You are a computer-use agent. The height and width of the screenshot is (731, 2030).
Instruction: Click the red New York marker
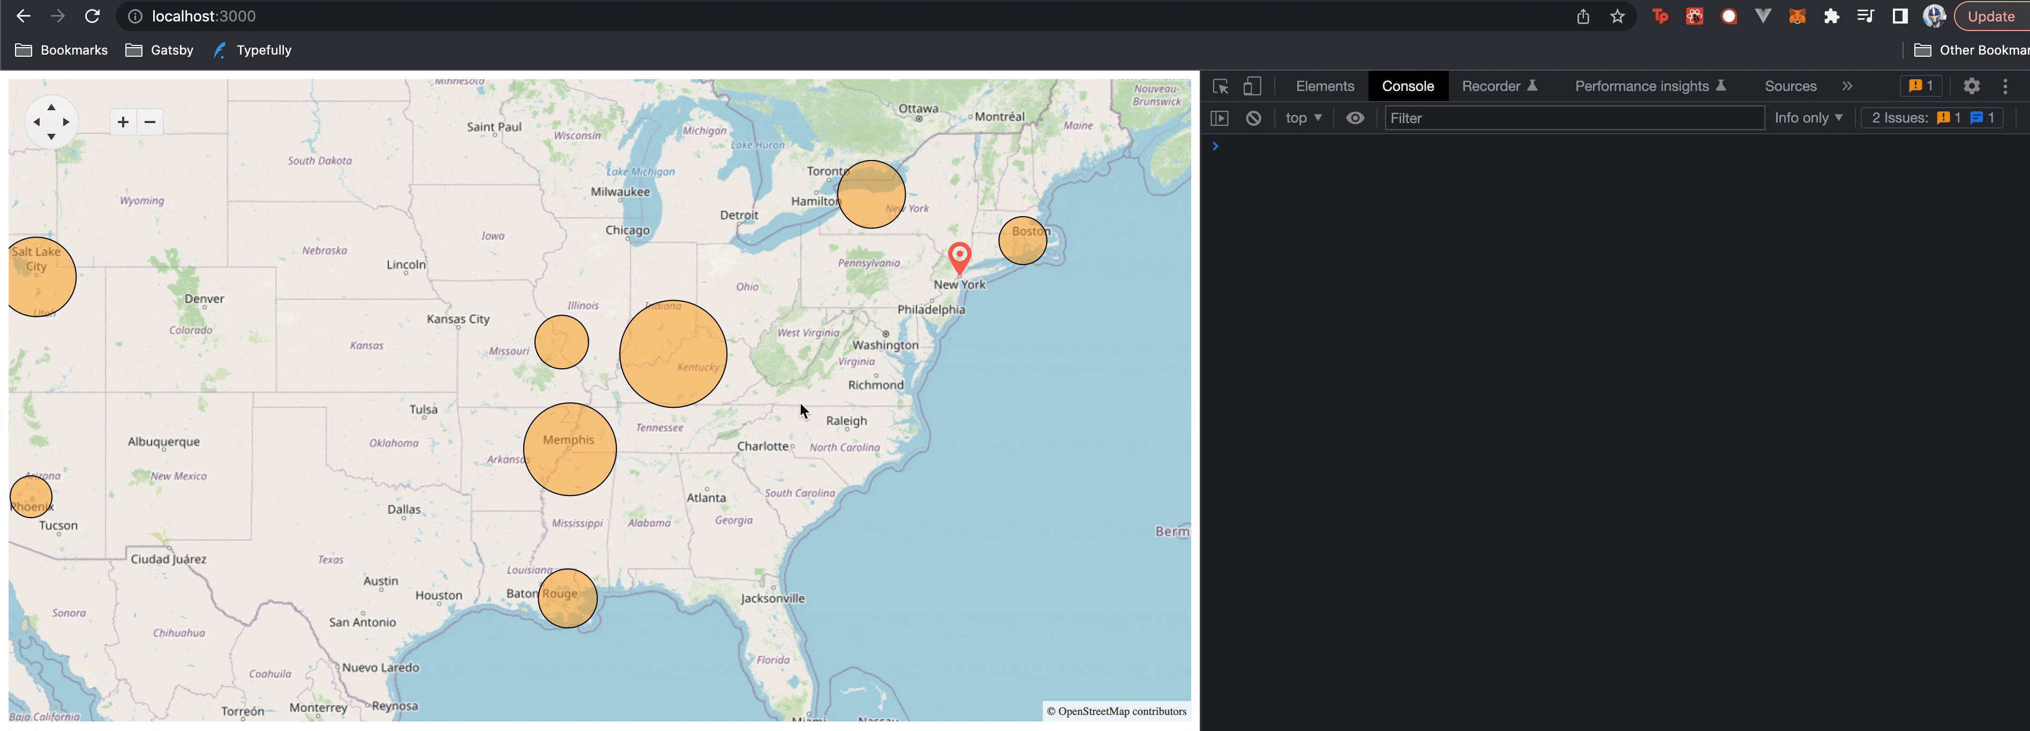pos(959,257)
